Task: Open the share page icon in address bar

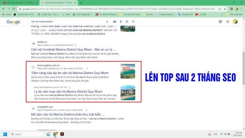Action: click(220, 9)
